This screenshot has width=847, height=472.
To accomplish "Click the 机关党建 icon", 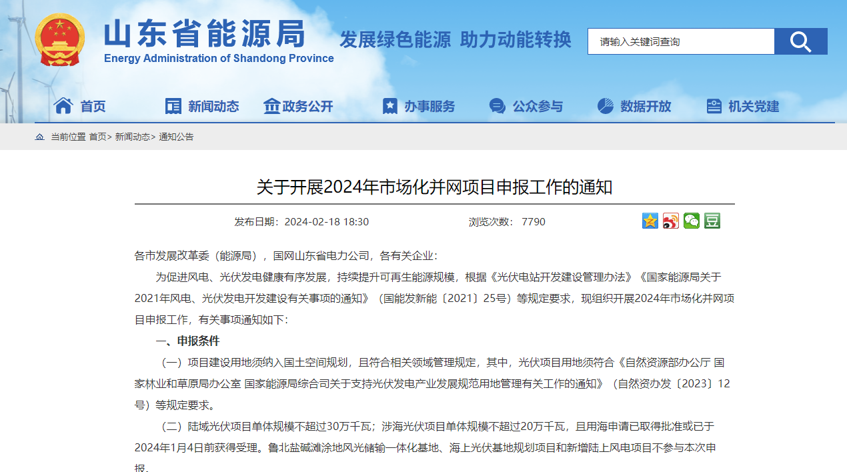I will (x=714, y=106).
